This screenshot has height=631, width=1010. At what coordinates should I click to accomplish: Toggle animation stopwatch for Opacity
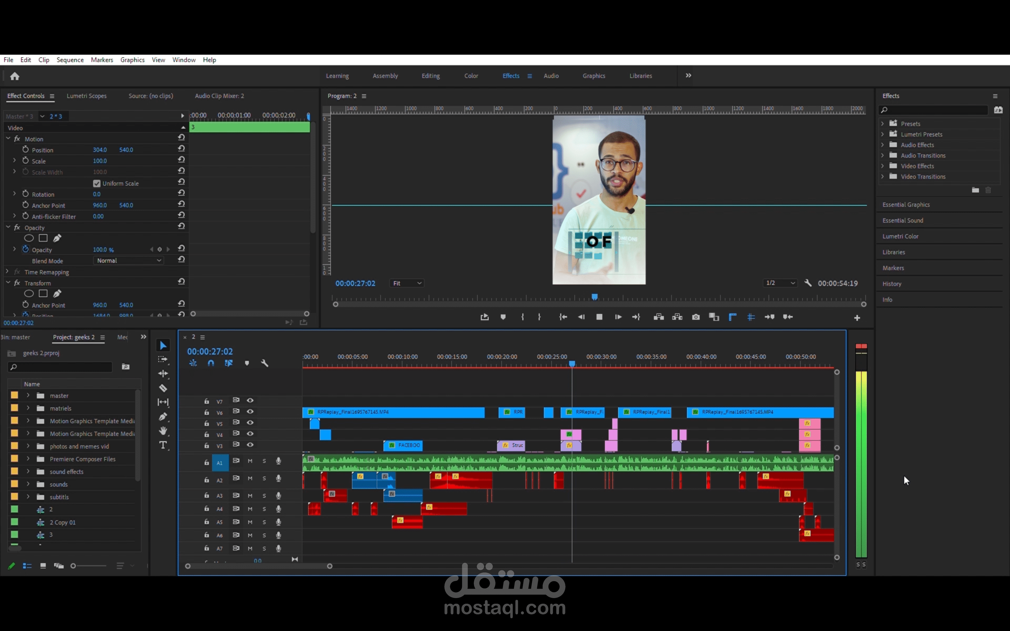click(x=26, y=249)
